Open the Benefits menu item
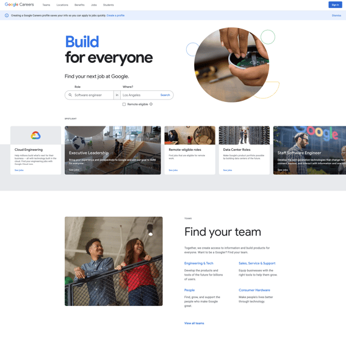 79,5
